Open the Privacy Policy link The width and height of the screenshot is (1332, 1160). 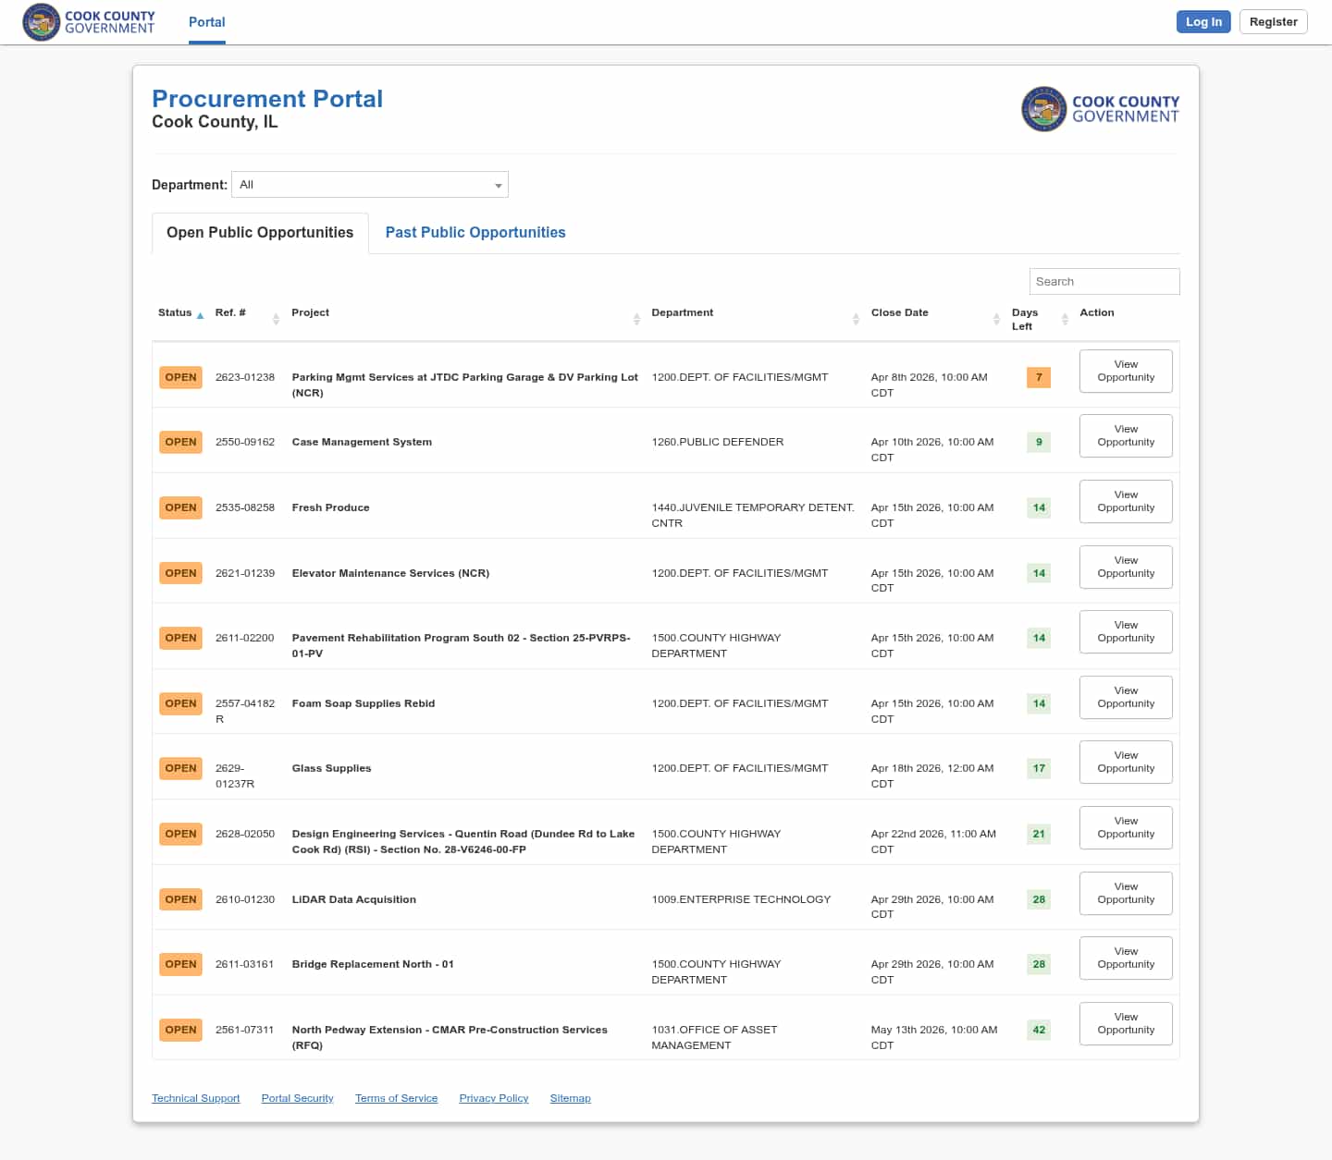coord(494,1098)
